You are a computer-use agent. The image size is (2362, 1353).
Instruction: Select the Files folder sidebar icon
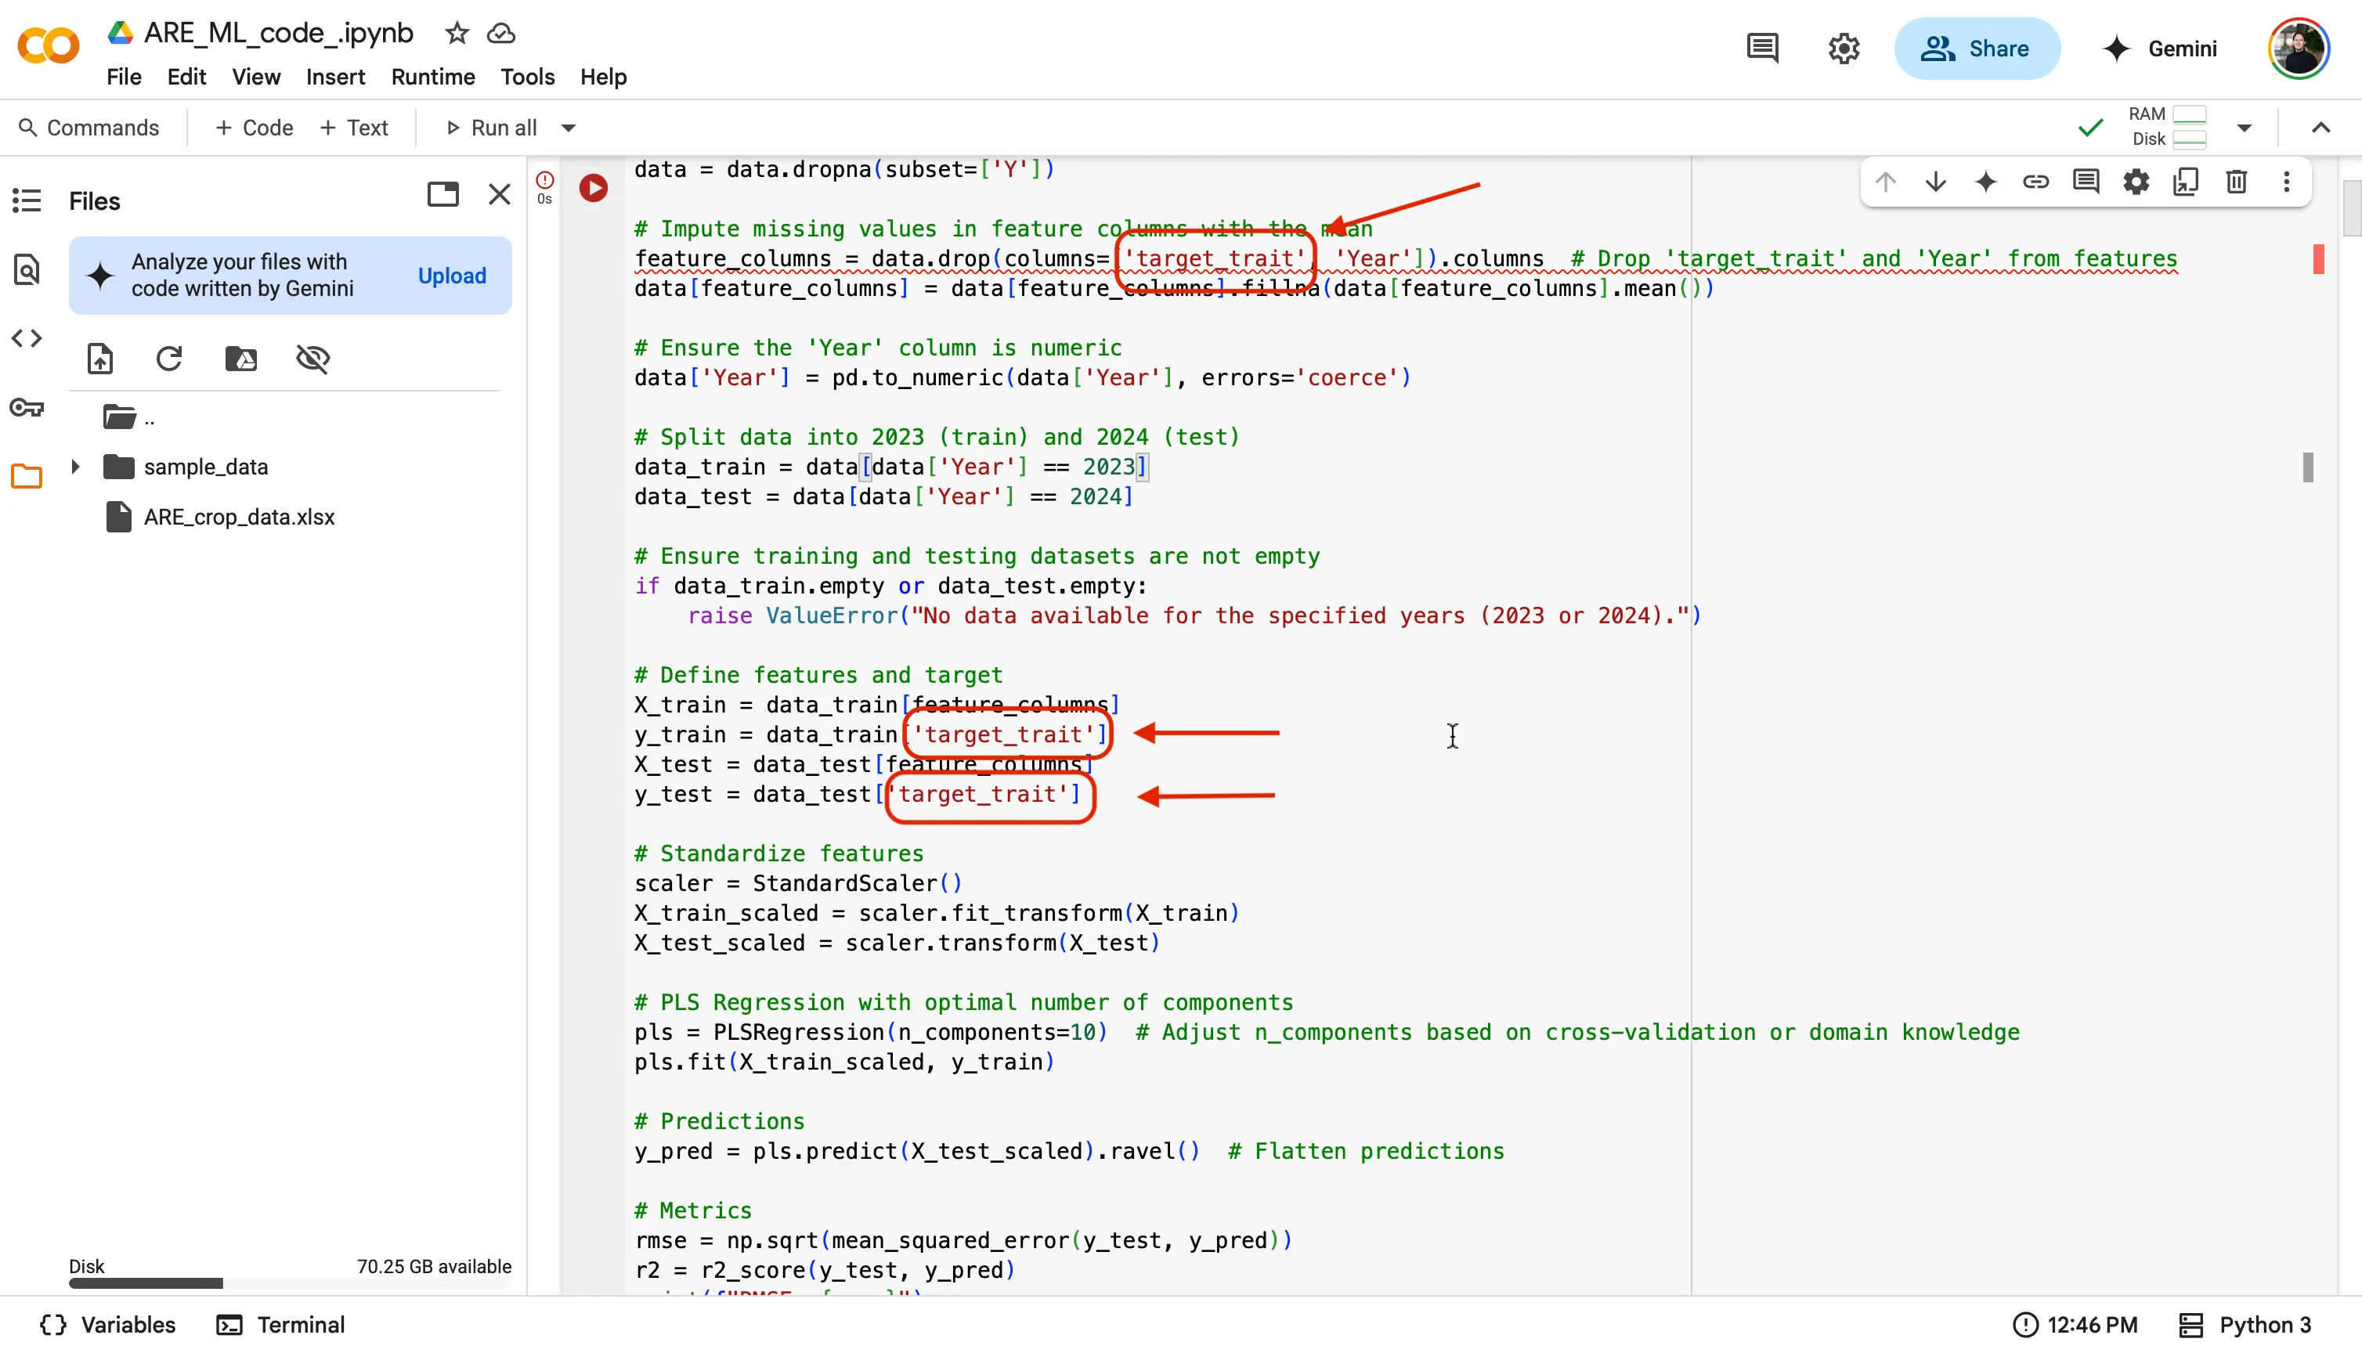pos(27,476)
